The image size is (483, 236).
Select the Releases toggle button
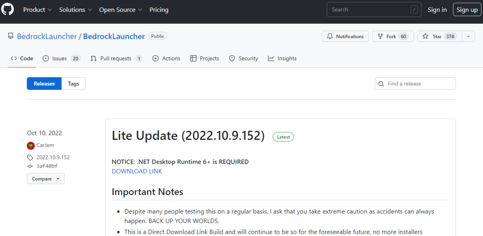44,84
